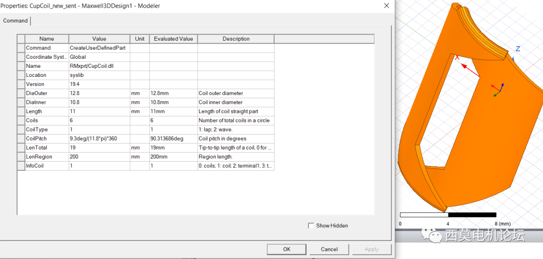Click the RMxprt/CupCoil.dll name value
The height and width of the screenshot is (259, 543).
pos(100,66)
